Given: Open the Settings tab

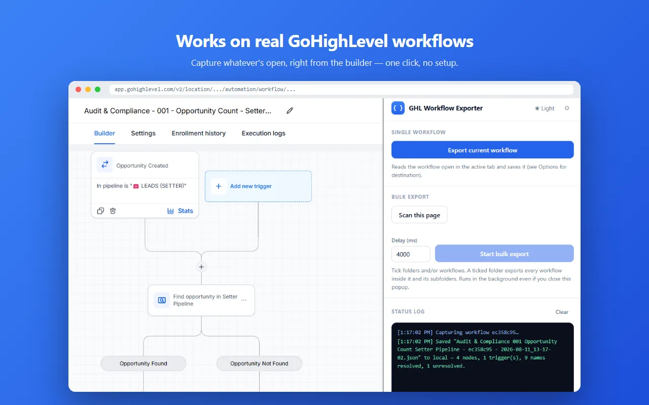Looking at the screenshot, I should coord(143,133).
